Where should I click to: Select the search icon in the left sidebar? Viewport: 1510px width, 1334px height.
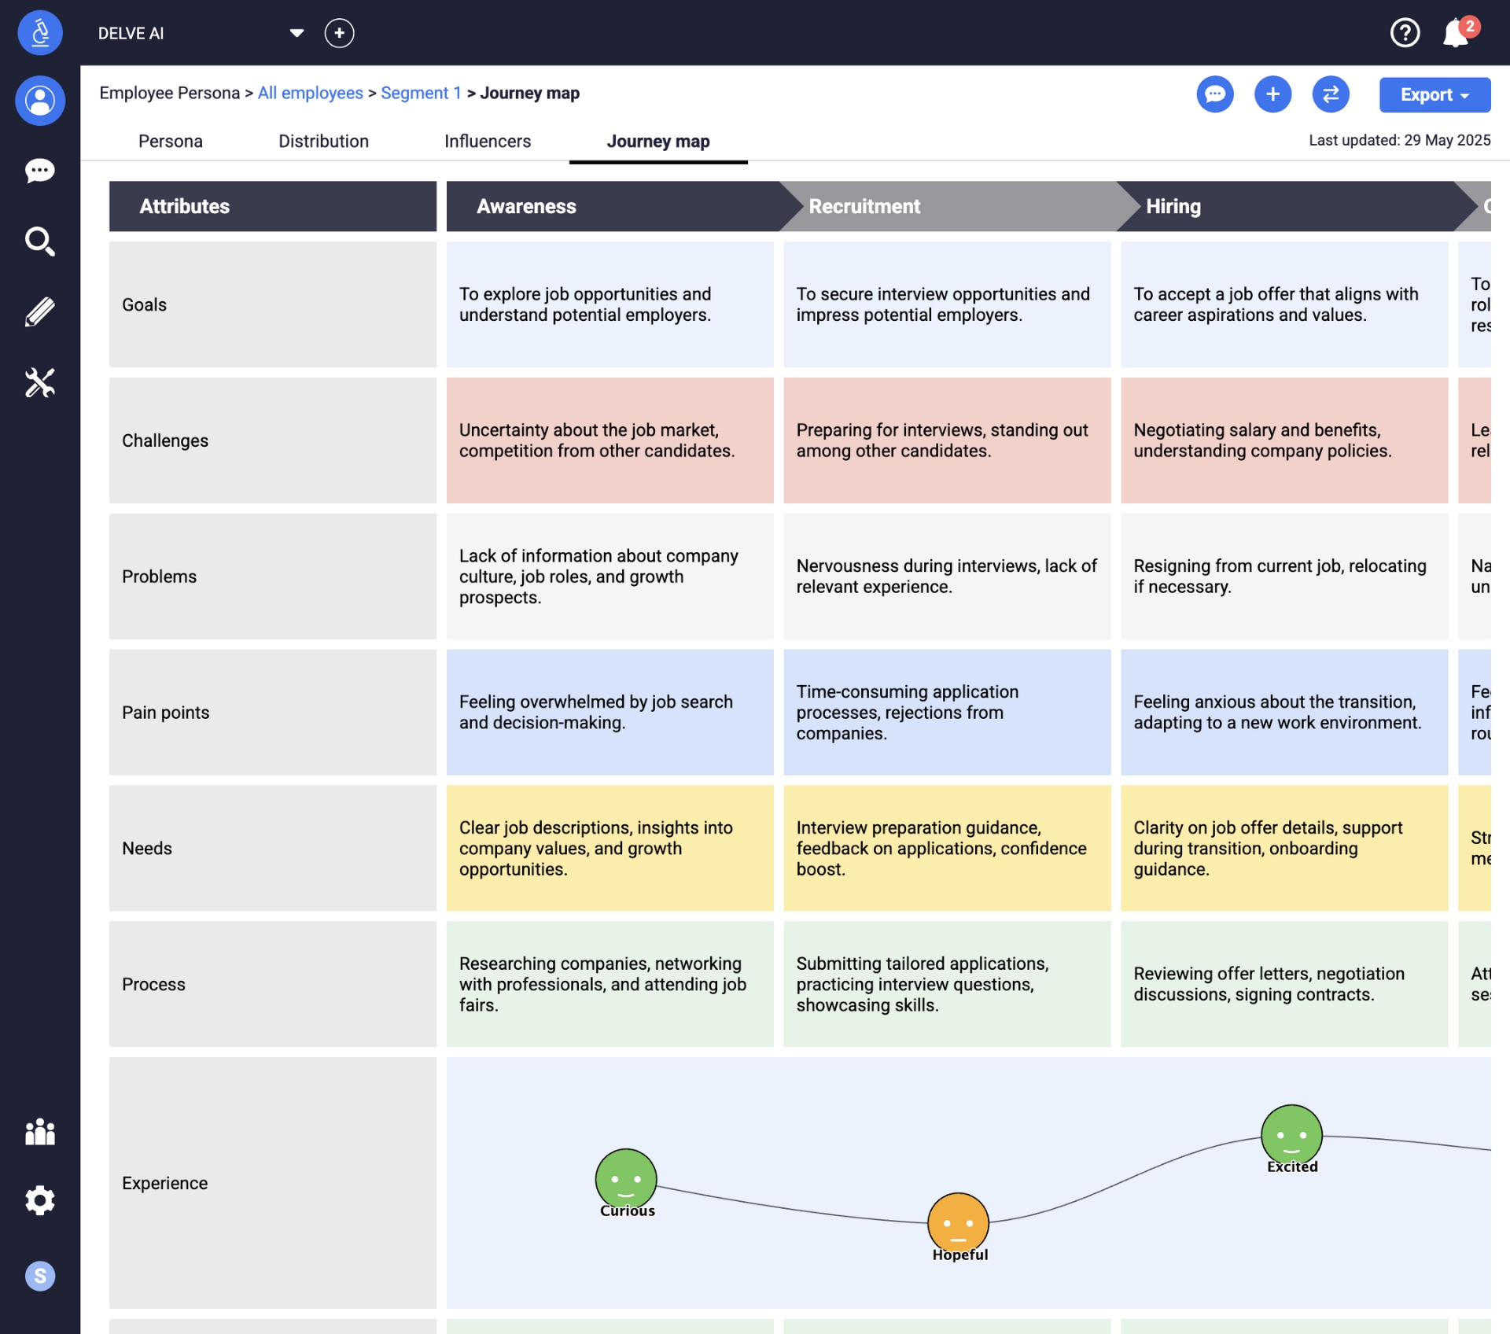point(40,241)
